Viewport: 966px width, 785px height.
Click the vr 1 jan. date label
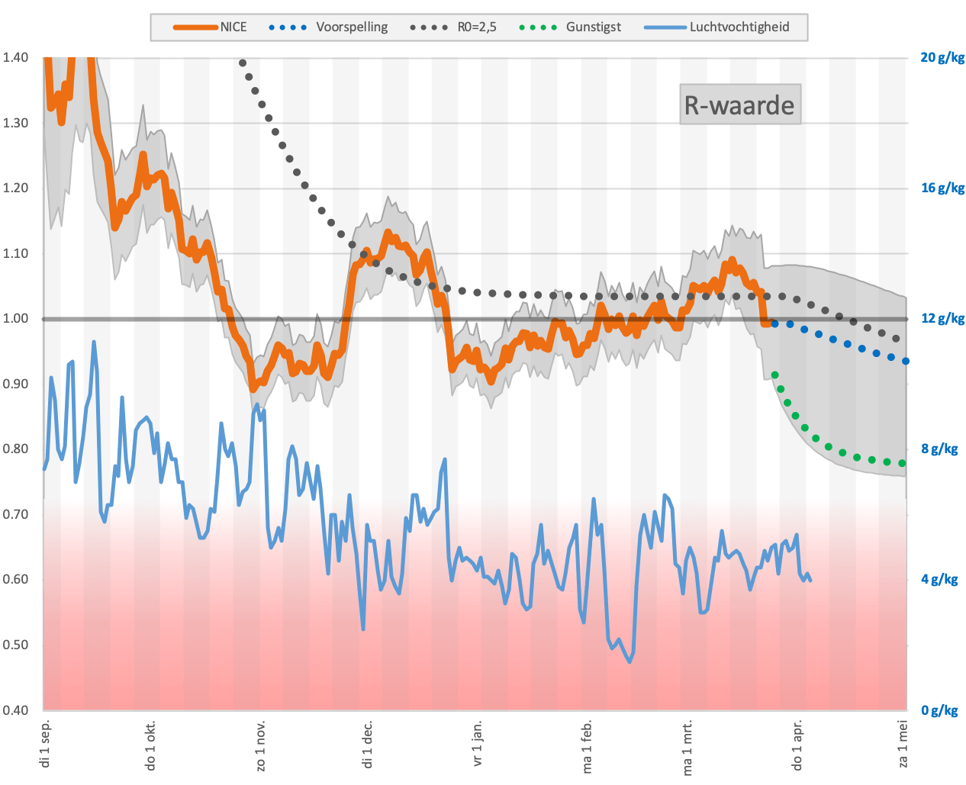point(478,742)
